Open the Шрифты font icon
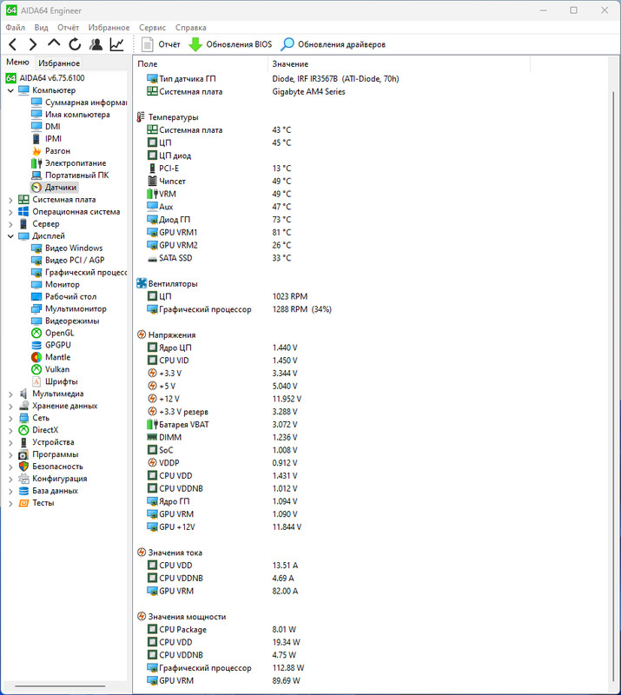 pyautogui.click(x=36, y=381)
